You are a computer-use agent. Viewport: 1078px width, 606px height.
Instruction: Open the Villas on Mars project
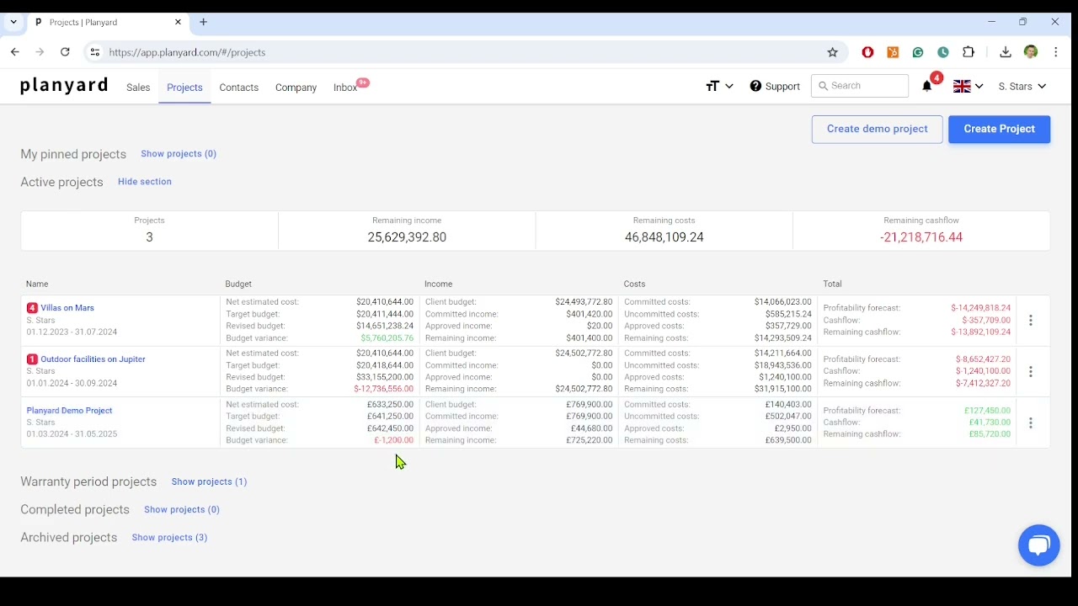tap(67, 308)
